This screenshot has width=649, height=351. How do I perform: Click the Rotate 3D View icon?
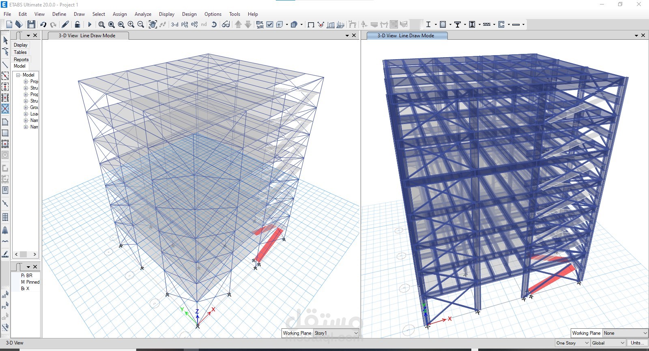tap(214, 25)
